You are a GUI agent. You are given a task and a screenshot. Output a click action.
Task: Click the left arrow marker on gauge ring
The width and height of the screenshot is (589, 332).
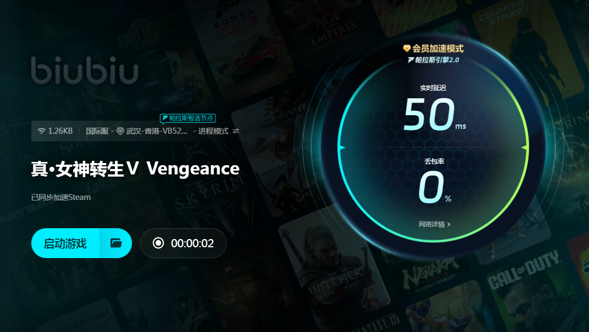(342, 147)
